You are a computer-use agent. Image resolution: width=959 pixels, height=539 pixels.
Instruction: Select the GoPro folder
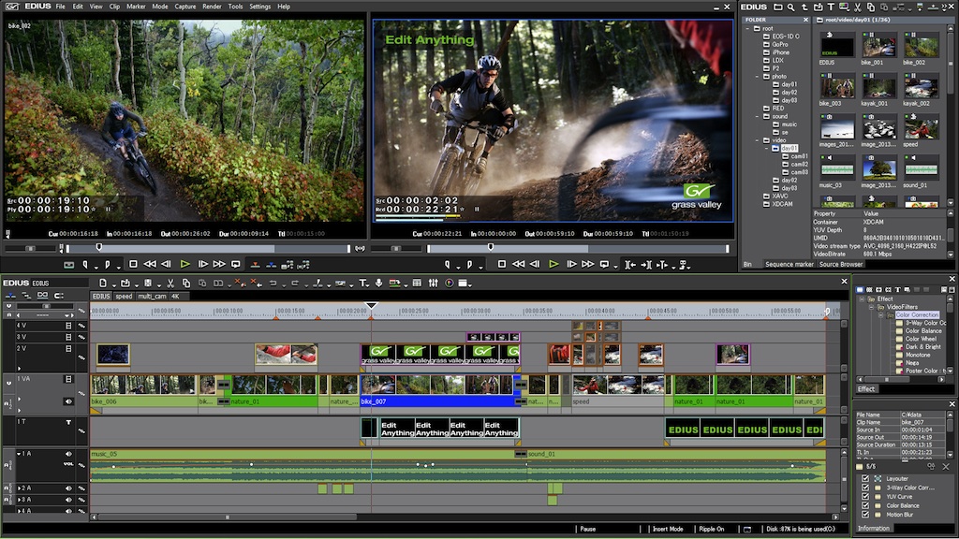tap(779, 44)
